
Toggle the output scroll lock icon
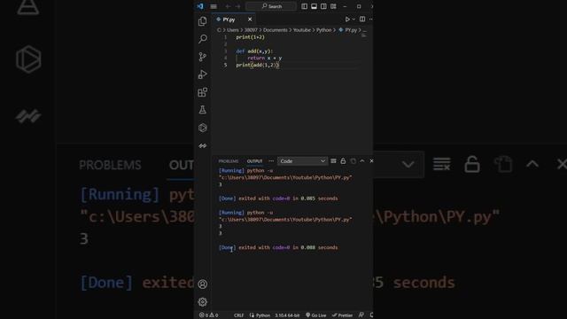point(343,161)
